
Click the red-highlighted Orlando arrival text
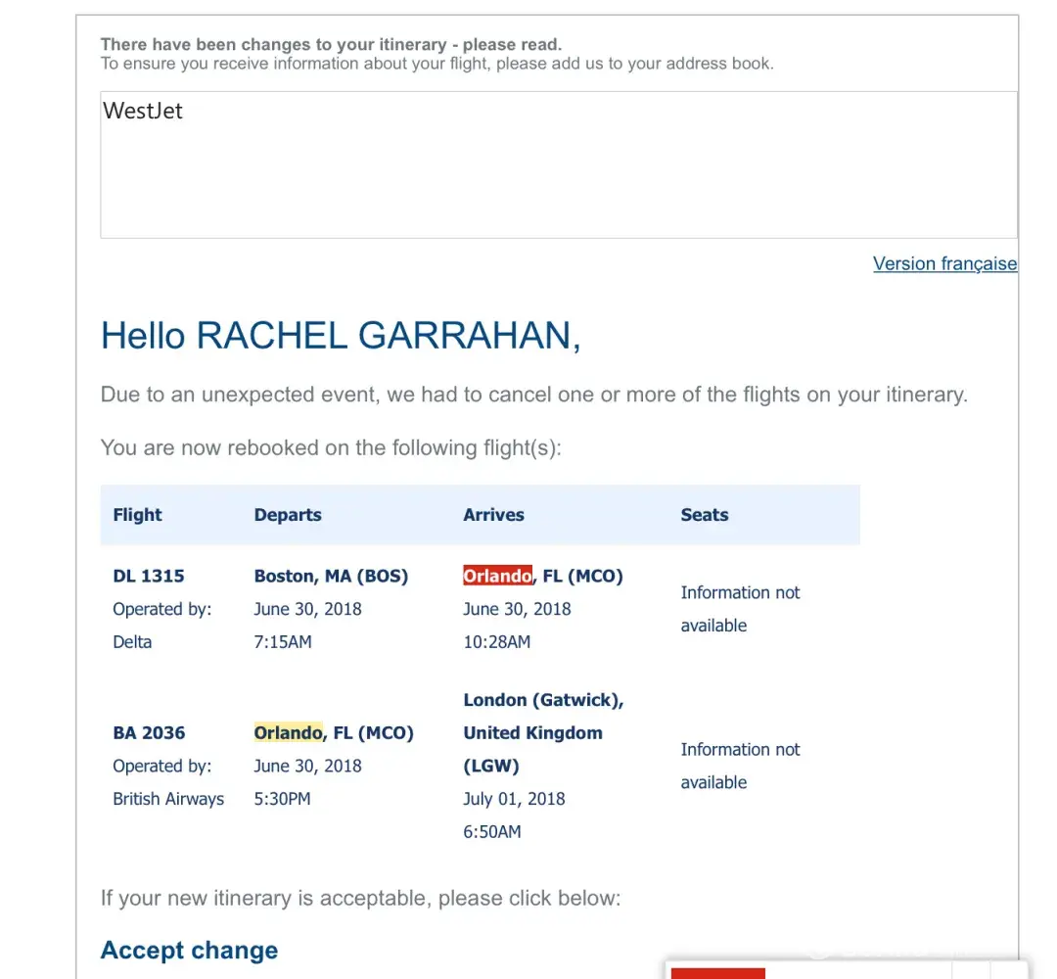click(497, 576)
